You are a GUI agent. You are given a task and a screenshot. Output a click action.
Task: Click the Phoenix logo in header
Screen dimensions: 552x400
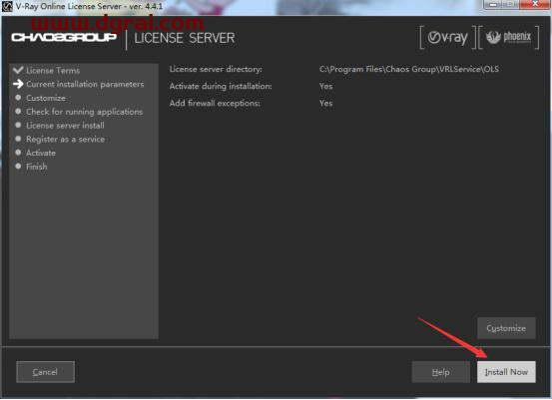coord(508,37)
